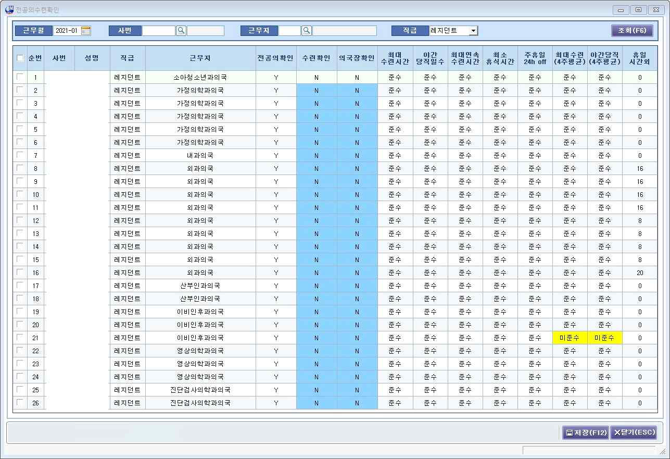The width and height of the screenshot is (670, 459).
Task: Click the 가정의학과의국 cell in row 4
Action: (200, 116)
